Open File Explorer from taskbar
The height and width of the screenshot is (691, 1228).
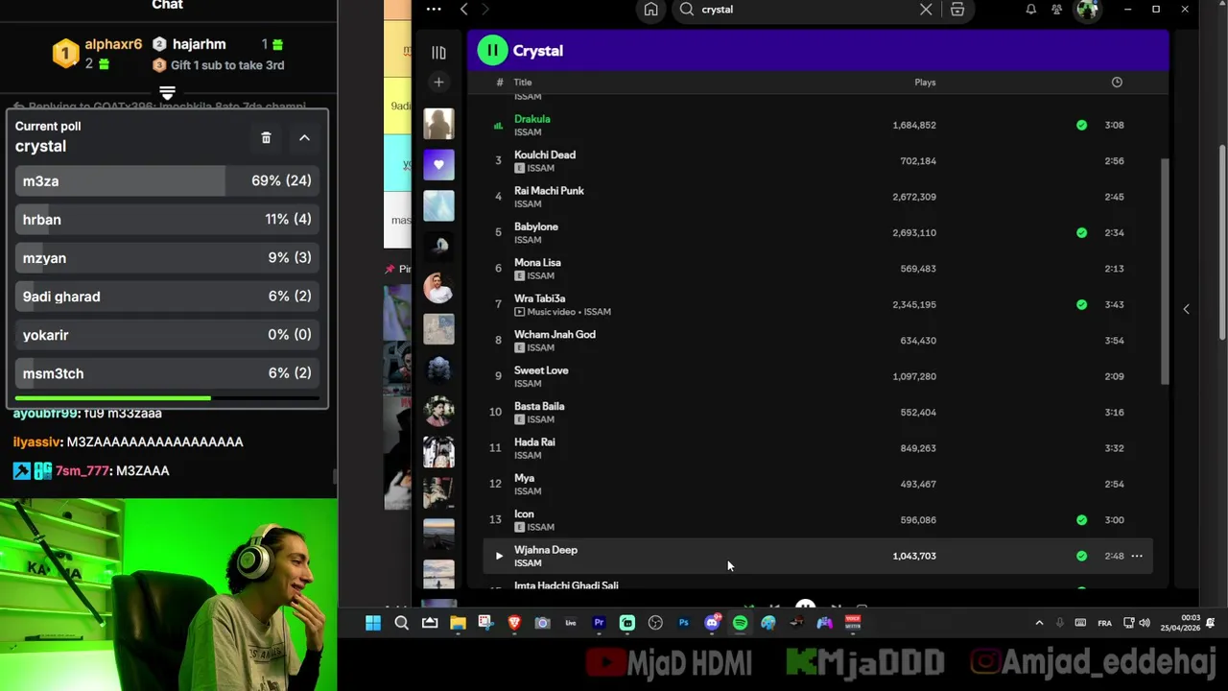coord(458,623)
